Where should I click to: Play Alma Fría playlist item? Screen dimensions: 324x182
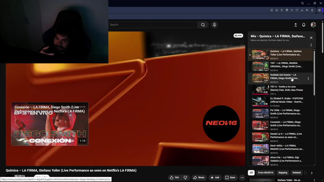[x=280, y=161]
